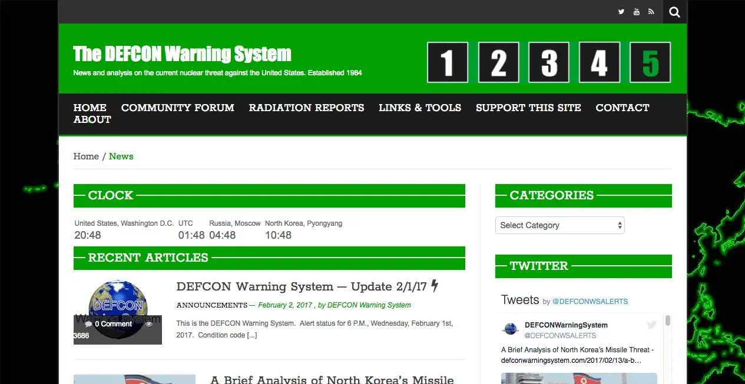Click the Twitter bird in tweet widget

click(x=651, y=325)
